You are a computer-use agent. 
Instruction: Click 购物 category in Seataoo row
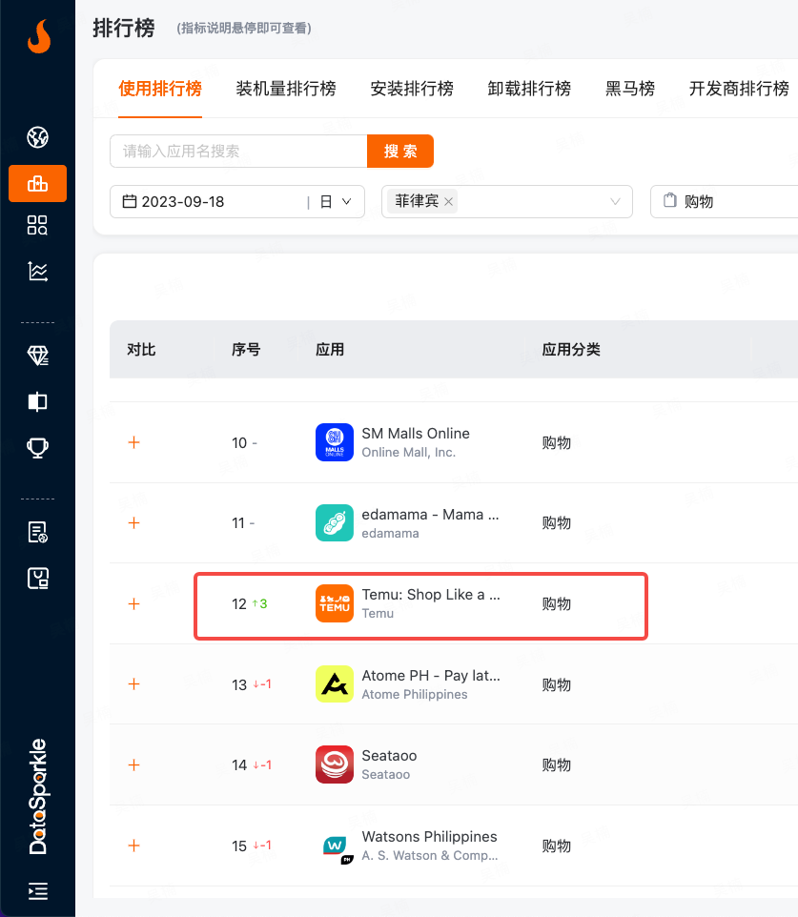(557, 764)
